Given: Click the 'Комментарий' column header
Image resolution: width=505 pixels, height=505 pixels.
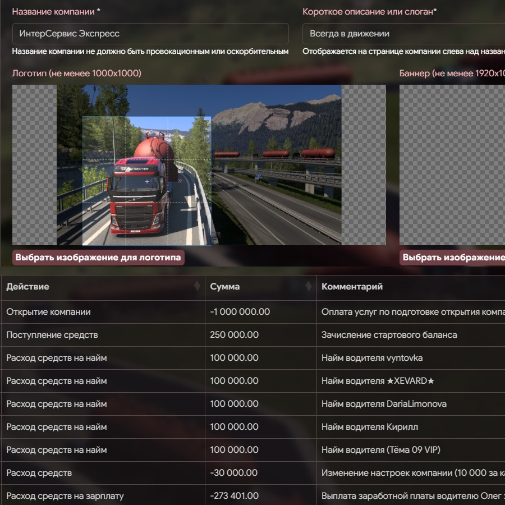Looking at the screenshot, I should point(352,286).
